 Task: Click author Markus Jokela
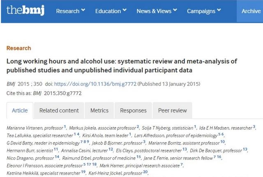pyautogui.click(x=83, y=128)
